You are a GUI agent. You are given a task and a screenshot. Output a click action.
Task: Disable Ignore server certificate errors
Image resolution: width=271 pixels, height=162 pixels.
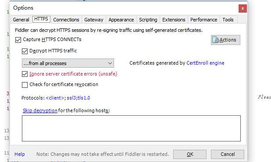pos(25,74)
